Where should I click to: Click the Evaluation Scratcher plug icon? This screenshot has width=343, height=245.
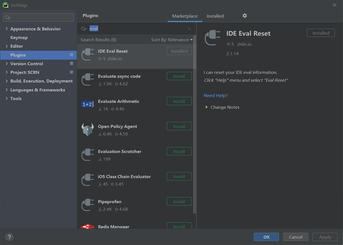[x=87, y=155]
